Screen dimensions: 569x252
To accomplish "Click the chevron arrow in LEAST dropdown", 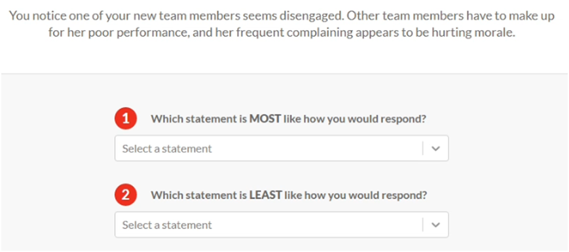I will tap(436, 225).
